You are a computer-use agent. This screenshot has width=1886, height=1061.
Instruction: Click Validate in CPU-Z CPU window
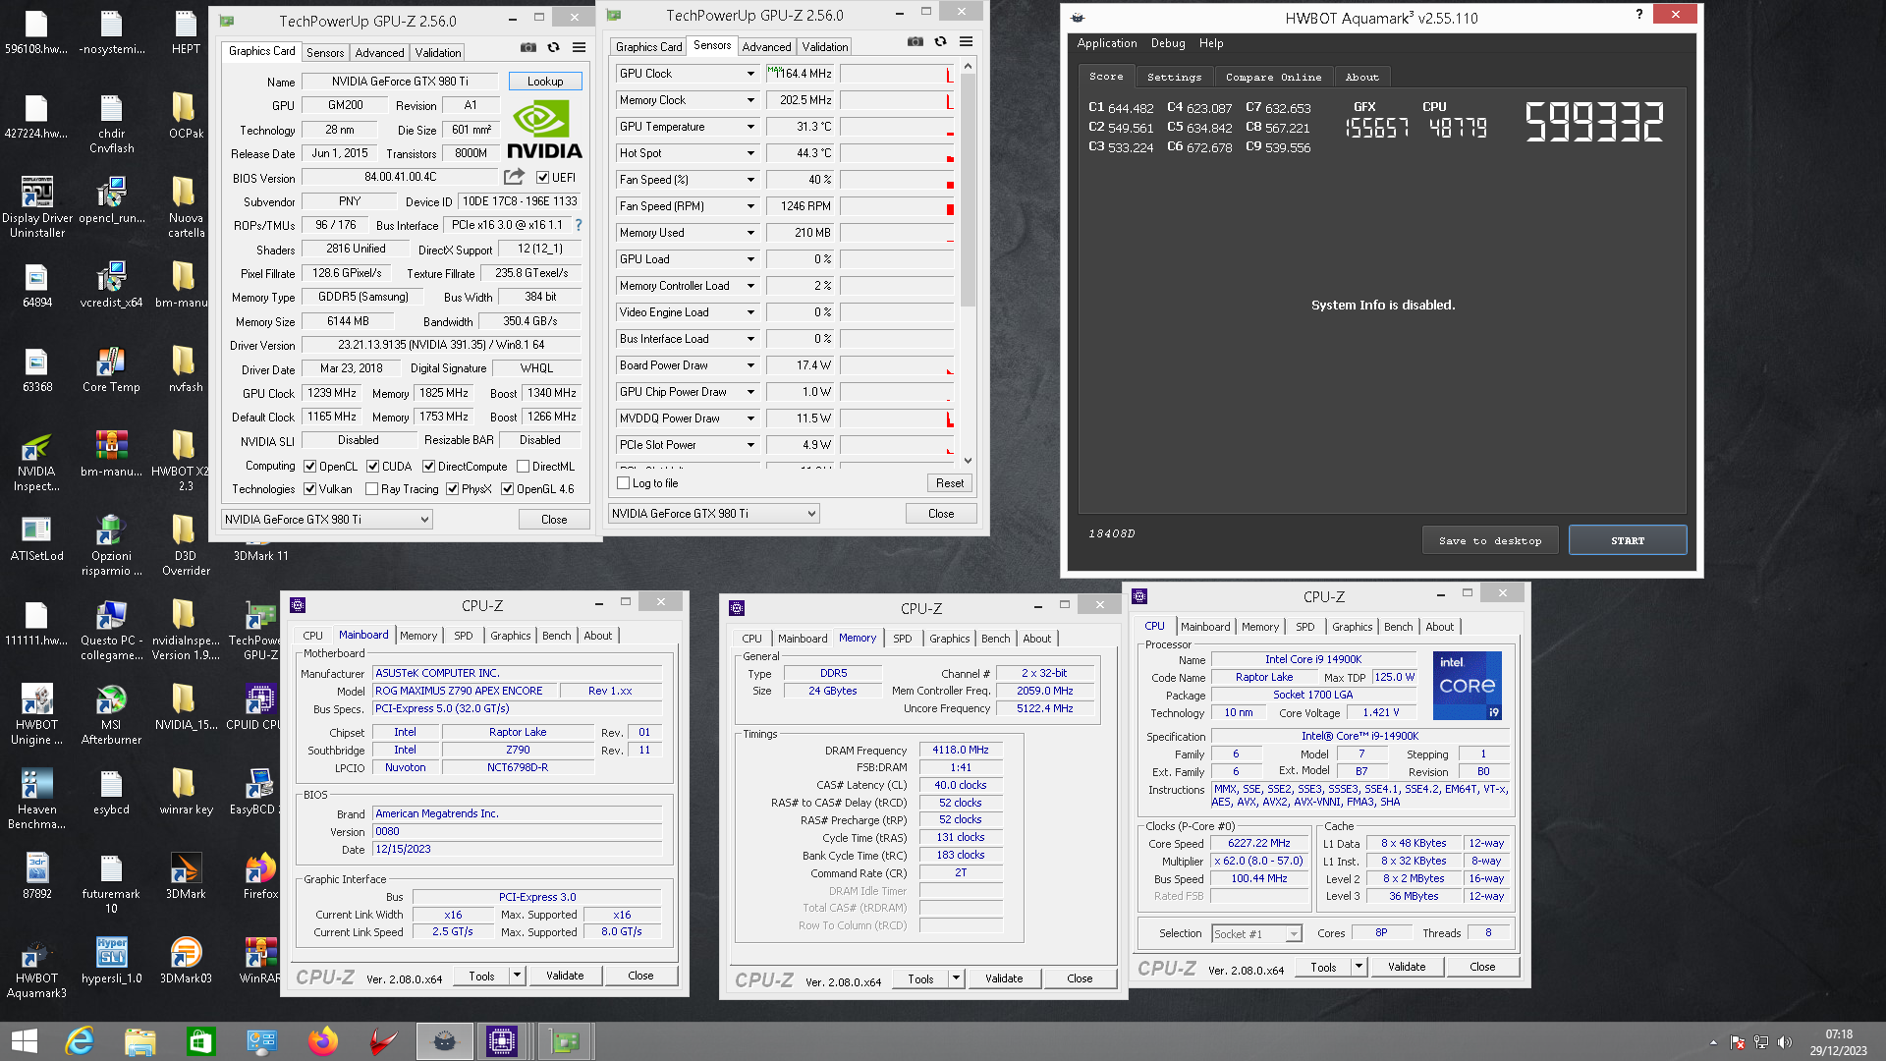point(1406,967)
